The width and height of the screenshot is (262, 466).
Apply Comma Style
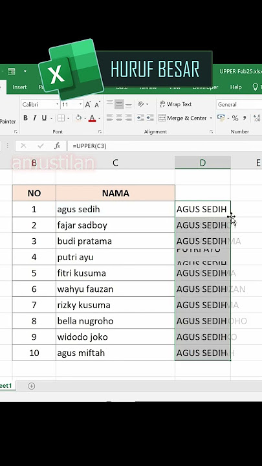[x=245, y=118]
